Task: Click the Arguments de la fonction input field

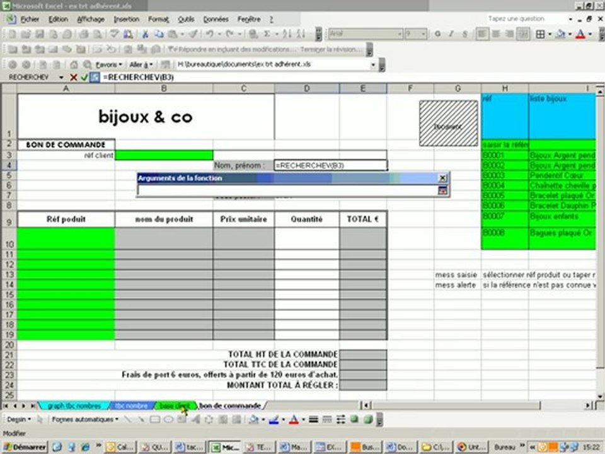Action: coord(288,190)
